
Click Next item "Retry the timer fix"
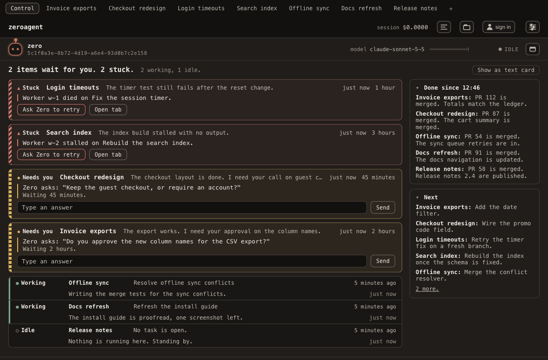point(470,242)
